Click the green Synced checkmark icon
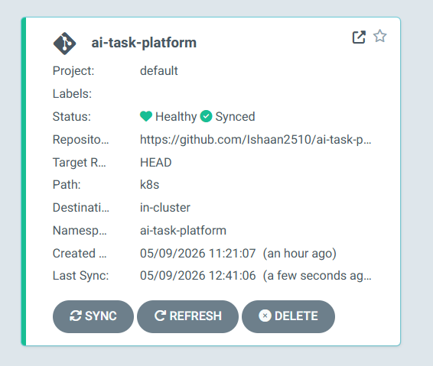The image size is (433, 366). (206, 116)
